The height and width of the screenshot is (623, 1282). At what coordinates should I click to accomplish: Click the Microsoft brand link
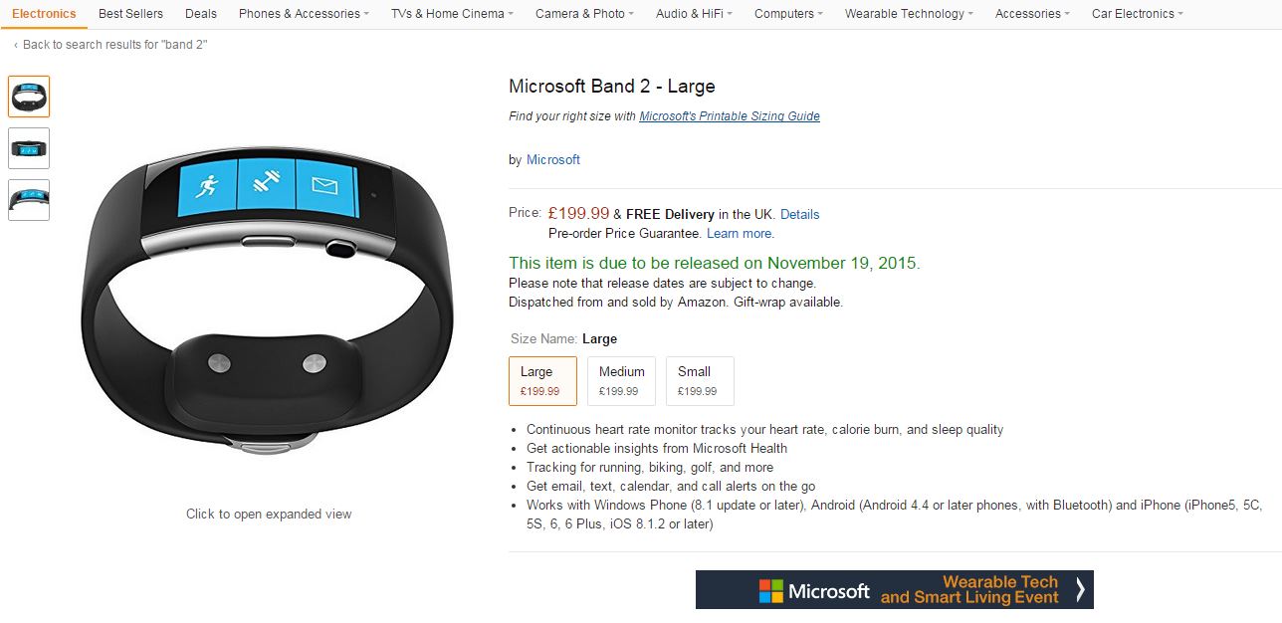click(x=553, y=160)
